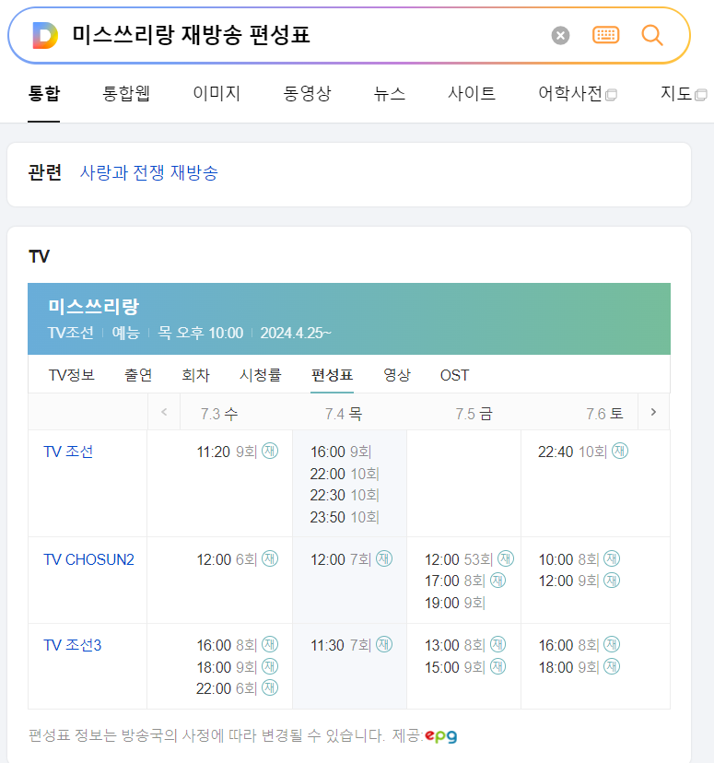Click the 13:00 8회 schedule entry
This screenshot has height=763, width=714.
pyautogui.click(x=455, y=645)
